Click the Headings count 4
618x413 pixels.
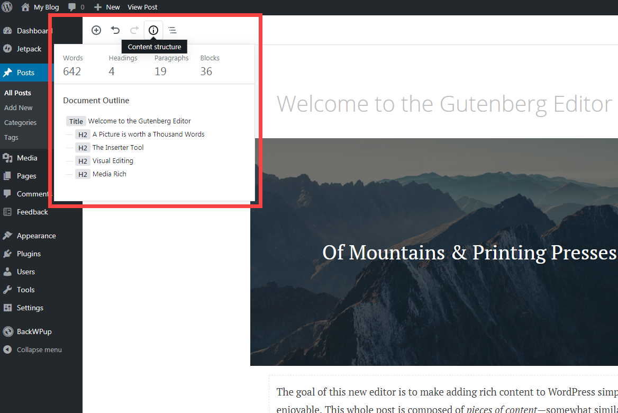click(x=112, y=71)
